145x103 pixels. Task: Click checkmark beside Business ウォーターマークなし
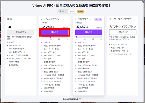pos(76,49)
